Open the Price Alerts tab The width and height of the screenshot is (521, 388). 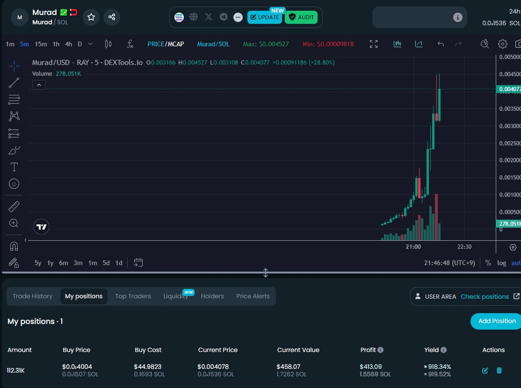coord(253,296)
